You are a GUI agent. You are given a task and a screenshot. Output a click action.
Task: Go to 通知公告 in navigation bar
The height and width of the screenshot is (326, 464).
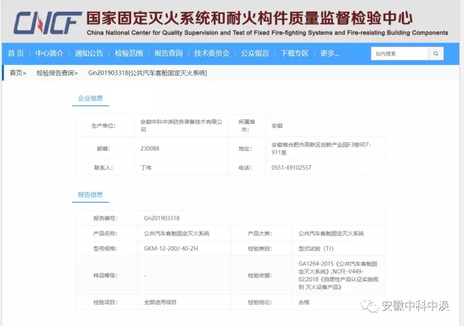89,53
